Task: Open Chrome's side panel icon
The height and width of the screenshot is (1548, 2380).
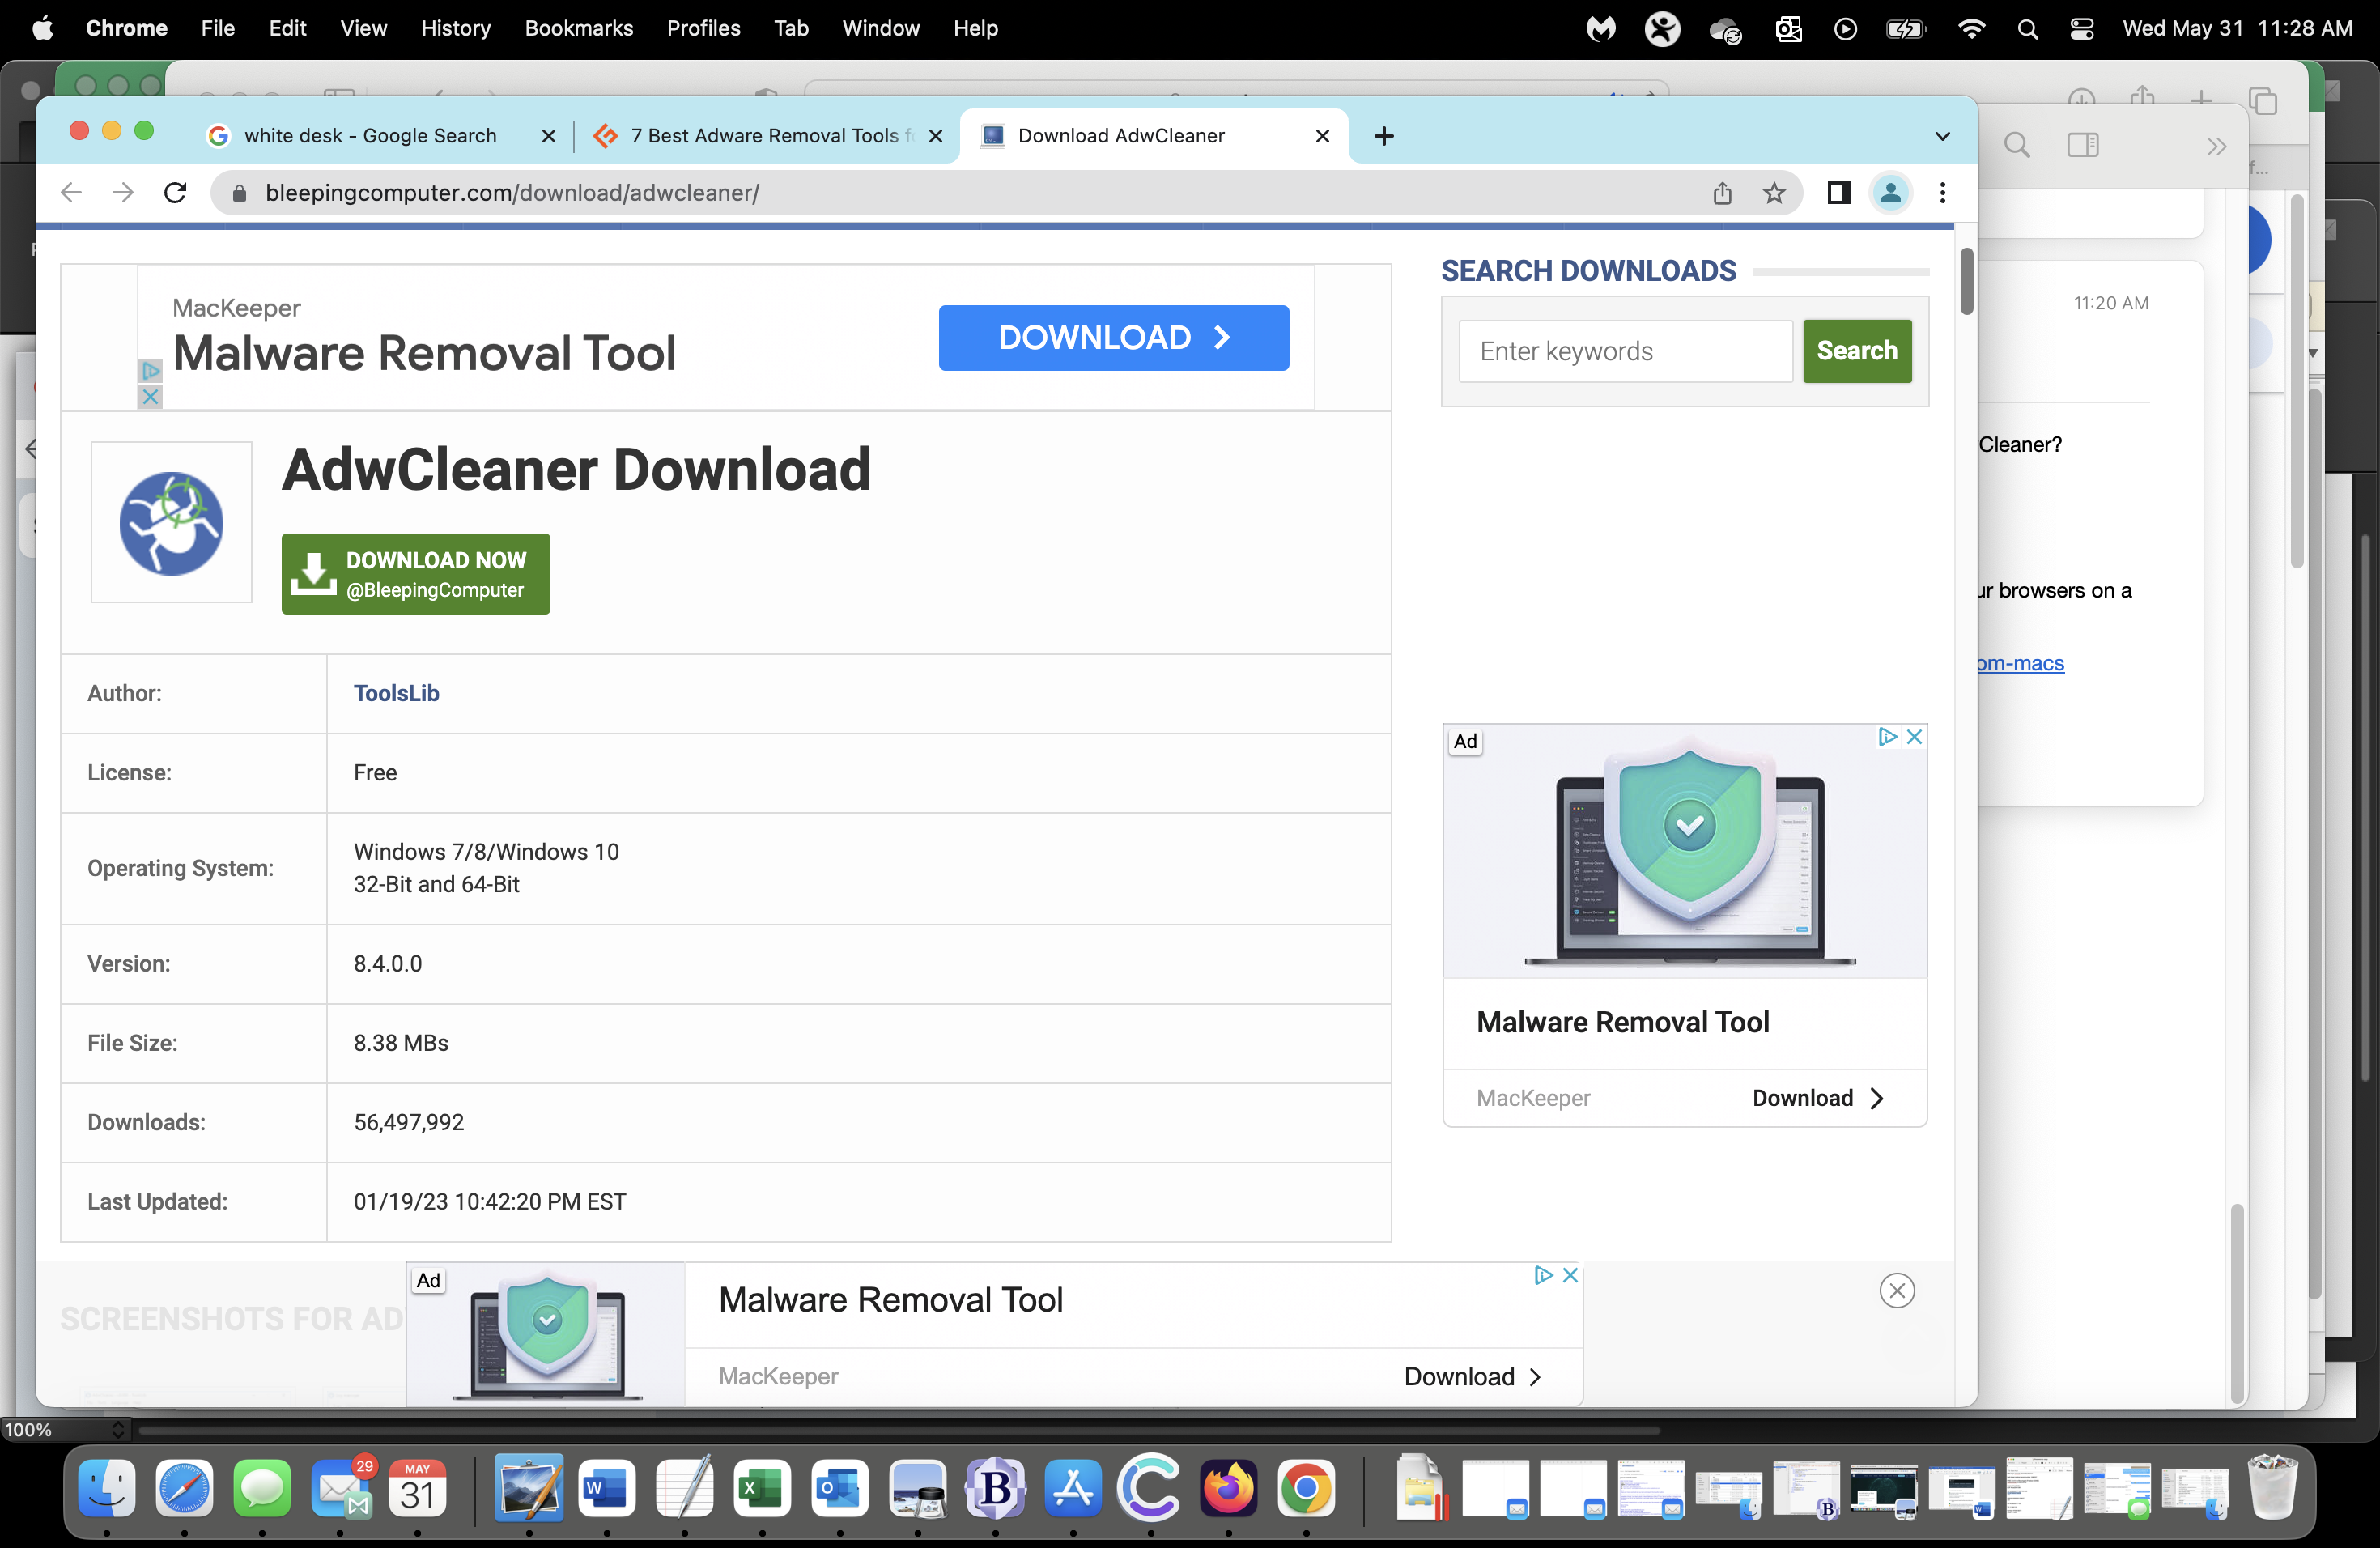Action: (1838, 193)
